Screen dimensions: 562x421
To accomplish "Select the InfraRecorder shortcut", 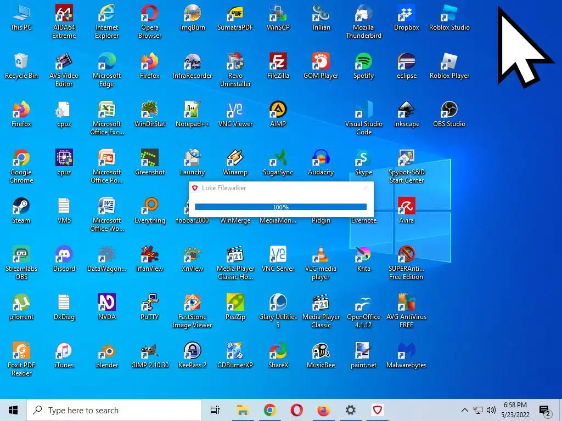I will click(x=193, y=66).
